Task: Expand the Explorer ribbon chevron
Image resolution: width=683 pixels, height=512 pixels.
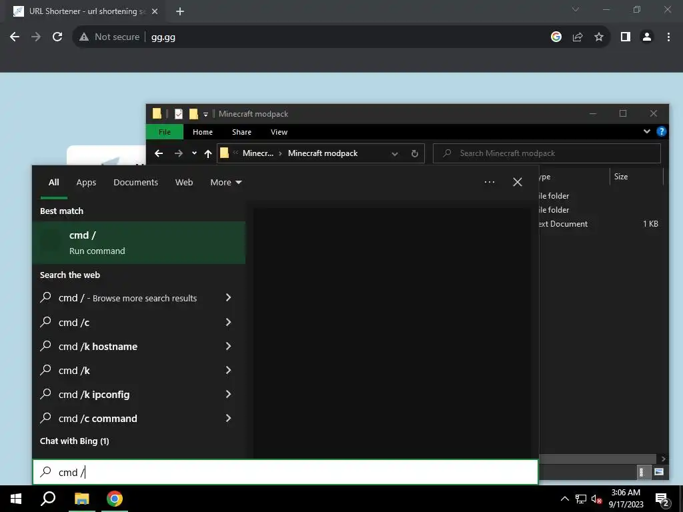Action: point(647,131)
